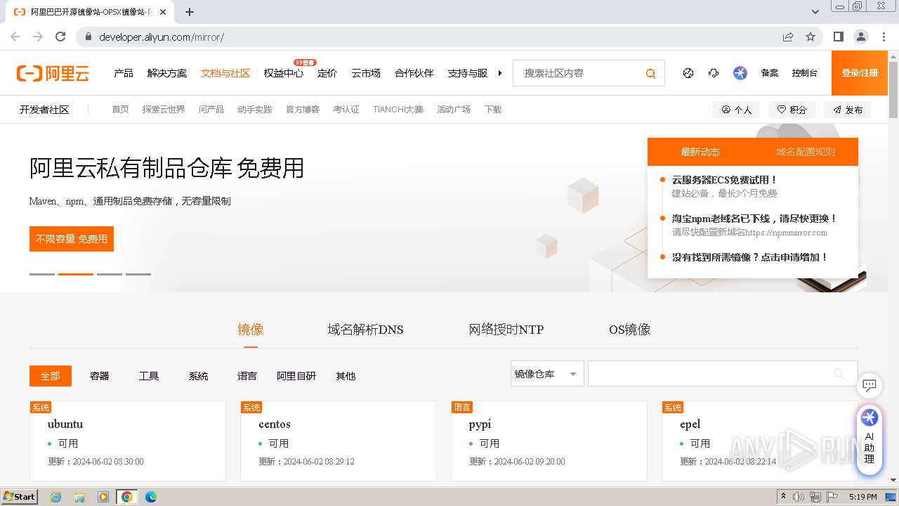The width and height of the screenshot is (899, 506).
Task: Click the Windows Start button
Action: click(x=20, y=497)
